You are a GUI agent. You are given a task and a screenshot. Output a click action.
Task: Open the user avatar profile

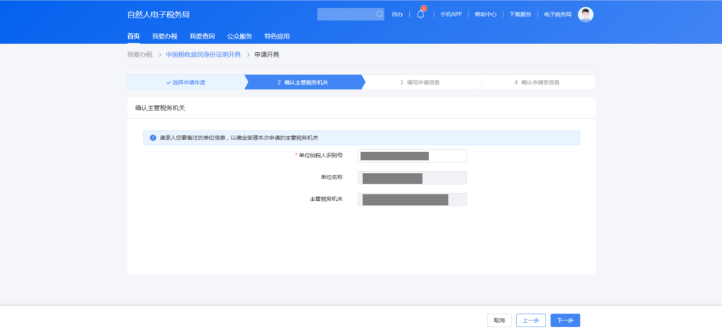click(586, 14)
